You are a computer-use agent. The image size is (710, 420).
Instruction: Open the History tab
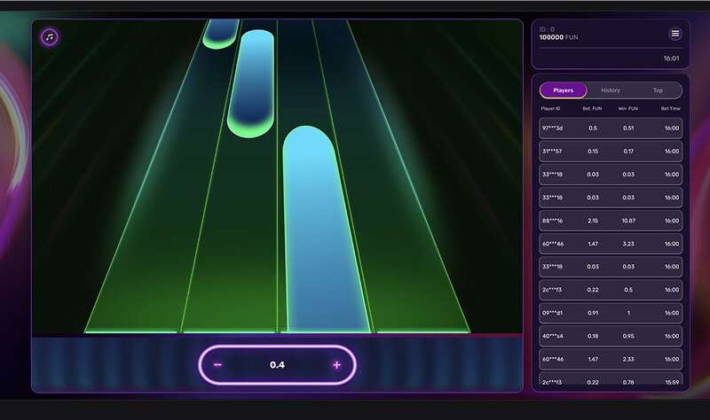click(x=611, y=90)
